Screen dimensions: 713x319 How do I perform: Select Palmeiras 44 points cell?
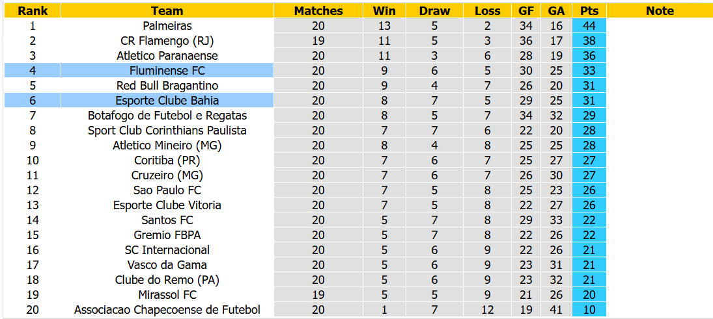(589, 26)
